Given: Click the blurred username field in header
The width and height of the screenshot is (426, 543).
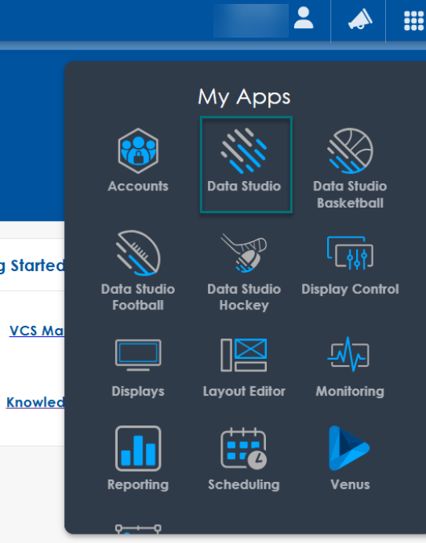Looking at the screenshot, I should pos(251,20).
